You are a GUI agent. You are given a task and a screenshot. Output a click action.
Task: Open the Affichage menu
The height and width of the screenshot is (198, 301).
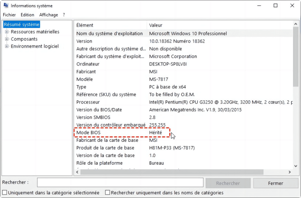coord(49,15)
